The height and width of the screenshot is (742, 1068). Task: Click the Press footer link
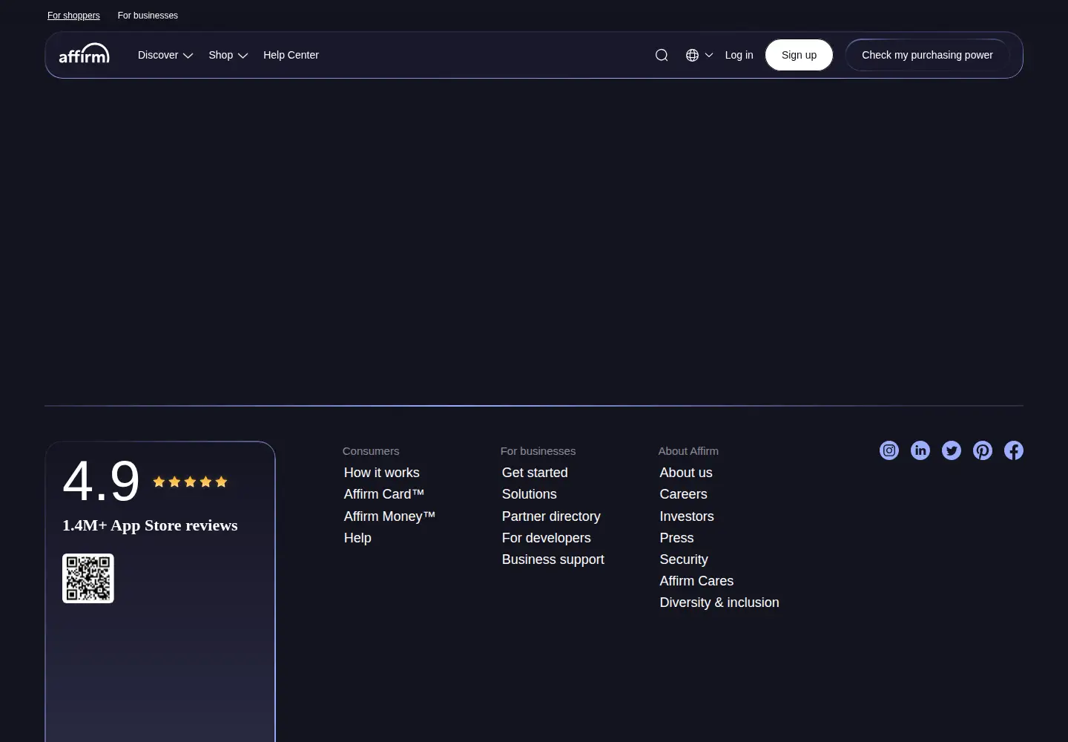(677, 538)
